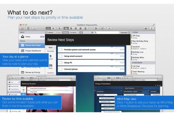Open the share export dropdown

[x=103, y=28]
